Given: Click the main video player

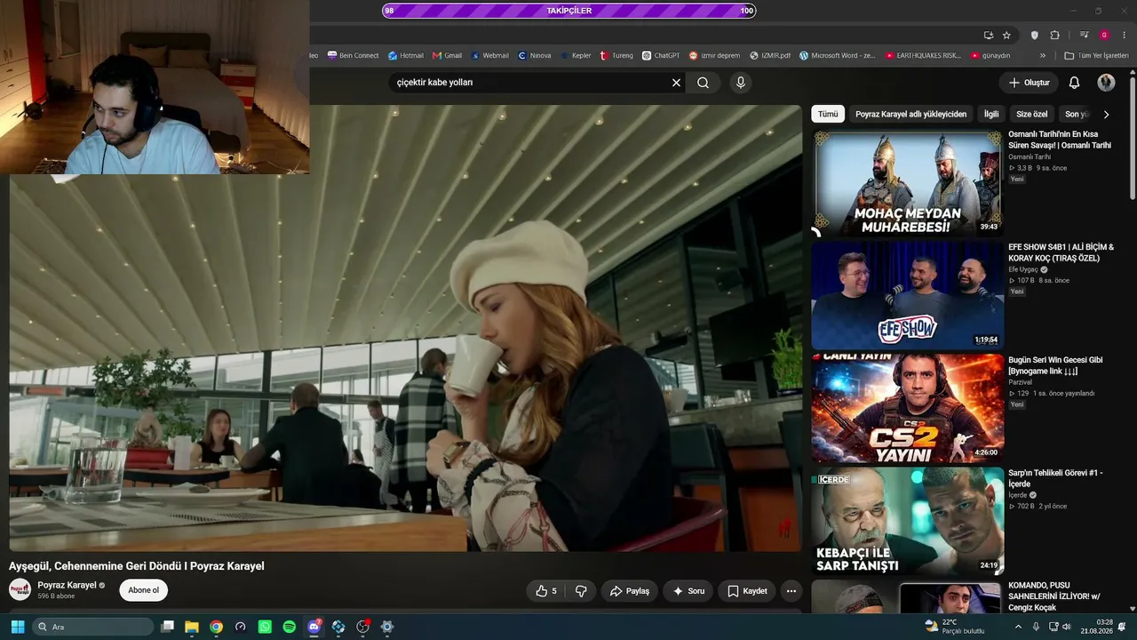Looking at the screenshot, I should pyautogui.click(x=405, y=328).
